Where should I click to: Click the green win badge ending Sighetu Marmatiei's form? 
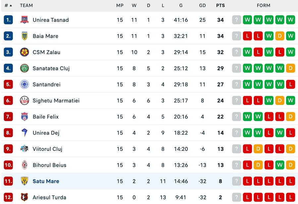pos(291,100)
